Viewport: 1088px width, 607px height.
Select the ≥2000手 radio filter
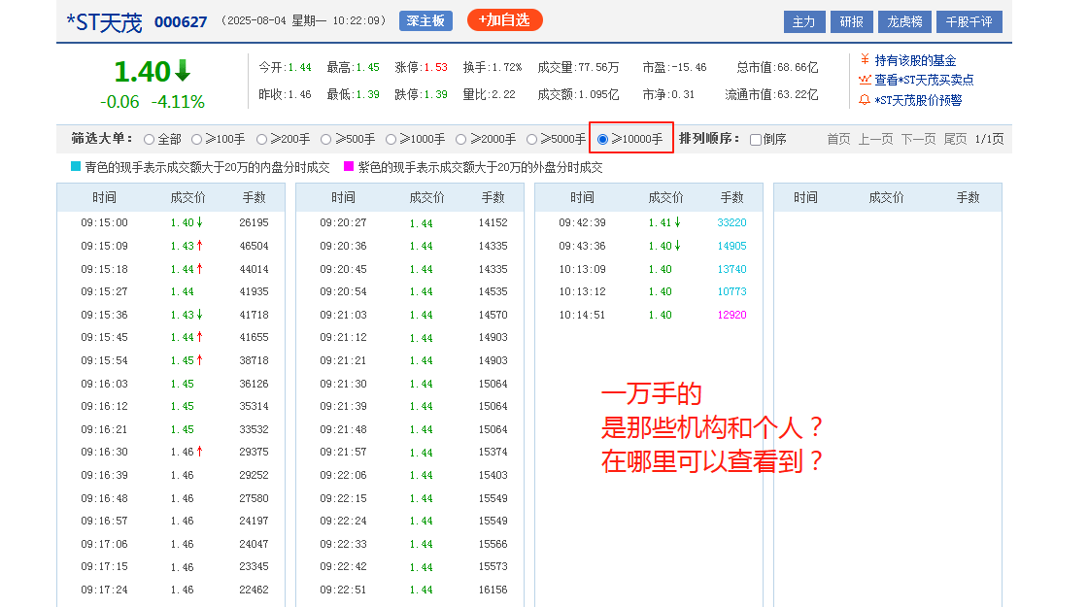pyautogui.click(x=460, y=140)
